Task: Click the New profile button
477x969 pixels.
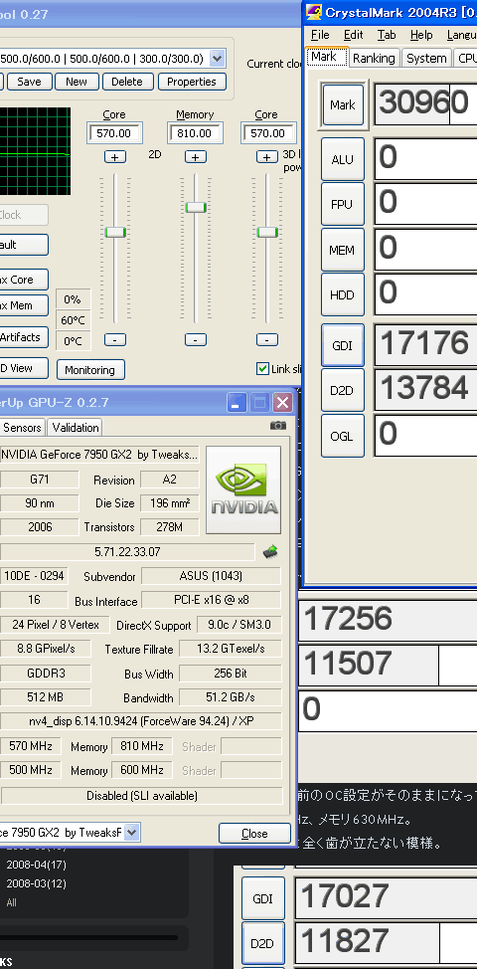Action: (77, 82)
